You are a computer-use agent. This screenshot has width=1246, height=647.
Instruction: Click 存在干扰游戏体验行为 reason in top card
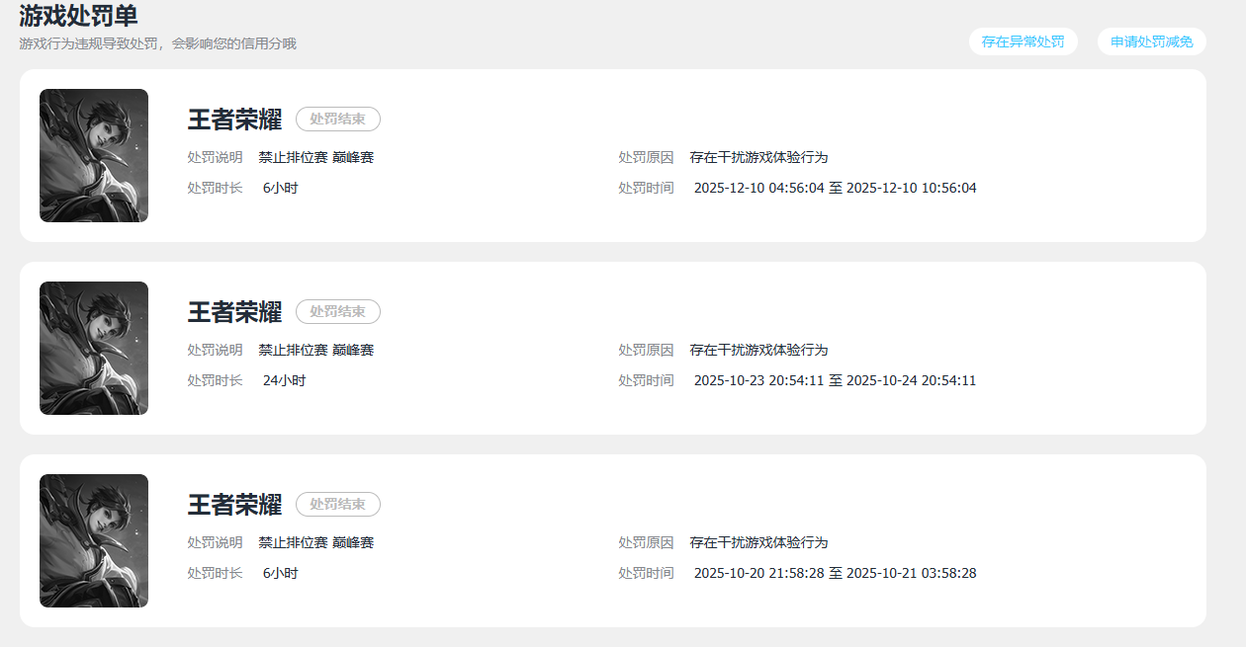tap(758, 157)
